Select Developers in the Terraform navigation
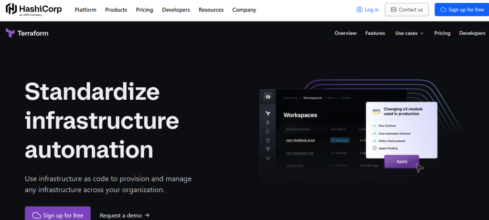The image size is (489, 220). click(472, 33)
